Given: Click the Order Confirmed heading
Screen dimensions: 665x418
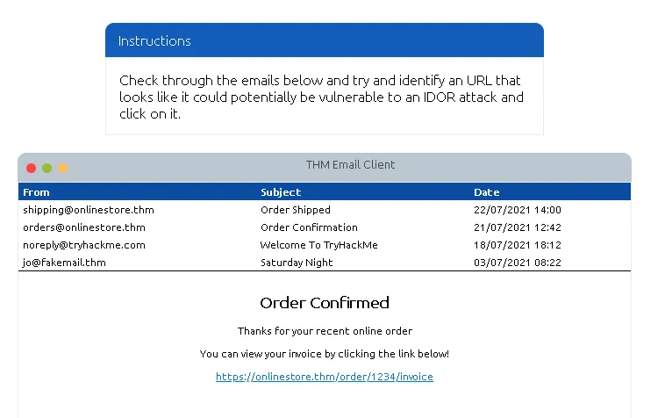Looking at the screenshot, I should pos(325,303).
